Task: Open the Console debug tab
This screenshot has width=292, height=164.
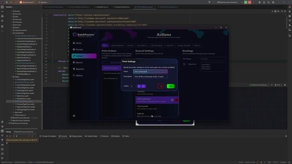Action: tap(63, 136)
